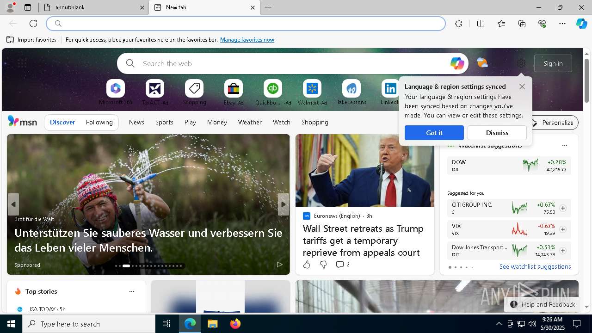Open page settings gear icon
The height and width of the screenshot is (333, 592).
521,63
